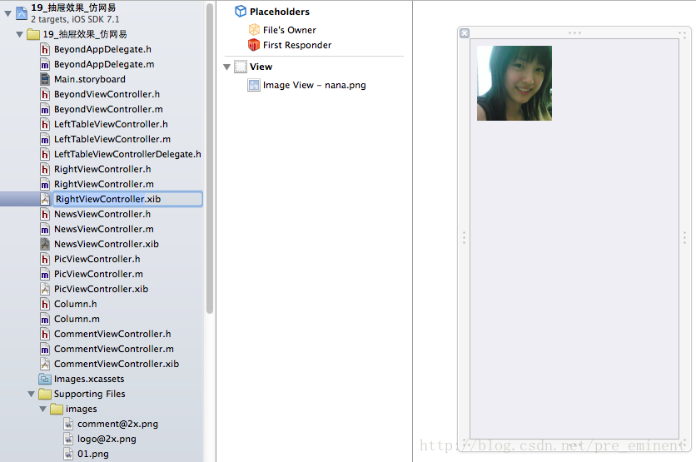Select the portrait image view on canvas
The height and width of the screenshot is (462, 696).
click(x=514, y=83)
